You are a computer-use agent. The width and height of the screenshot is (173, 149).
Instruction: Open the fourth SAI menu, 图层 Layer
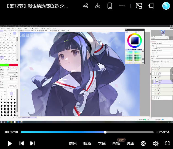(x=20, y=28)
